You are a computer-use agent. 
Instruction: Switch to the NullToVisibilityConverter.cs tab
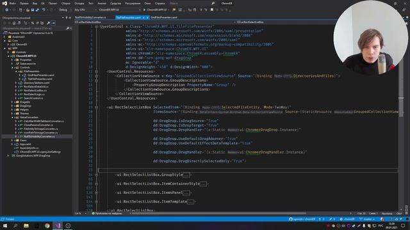click(90, 17)
